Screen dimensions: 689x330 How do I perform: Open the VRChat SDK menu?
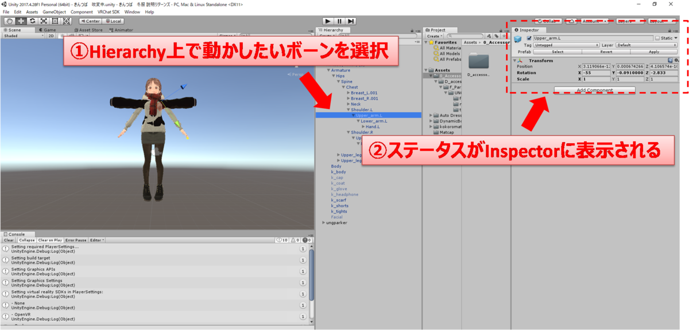tap(108, 11)
